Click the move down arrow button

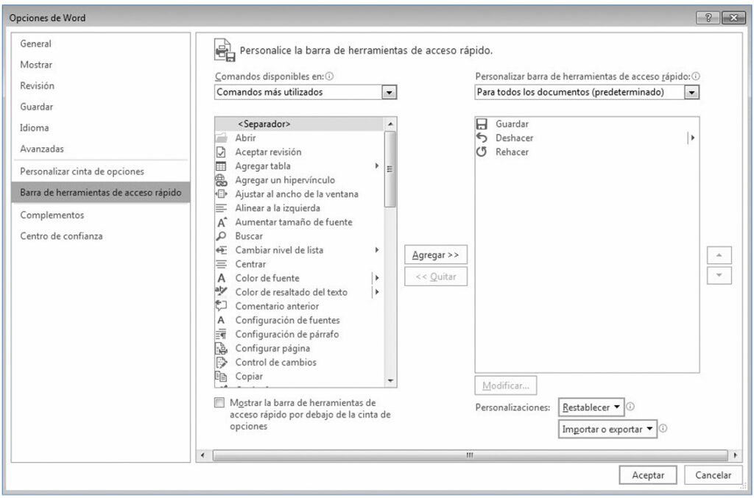pos(719,276)
